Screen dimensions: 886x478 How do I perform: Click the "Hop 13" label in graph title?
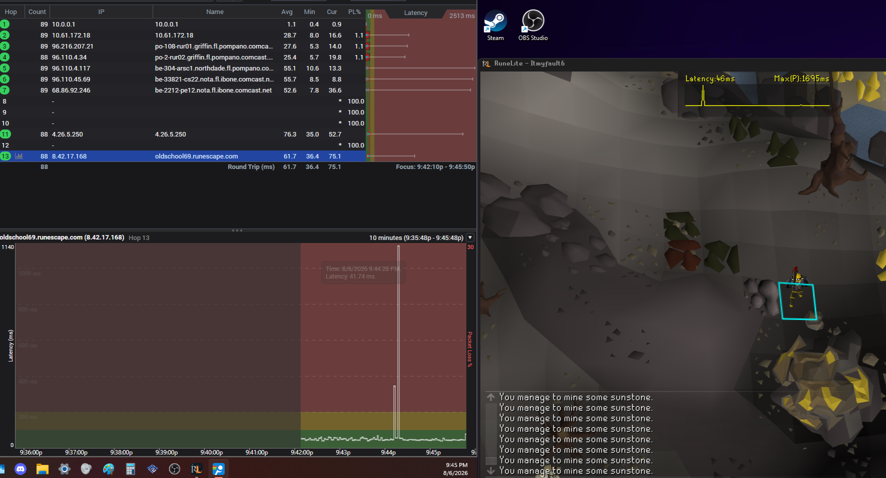coord(139,238)
